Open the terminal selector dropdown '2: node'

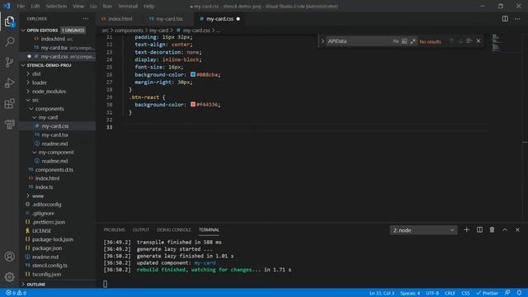coord(423,230)
